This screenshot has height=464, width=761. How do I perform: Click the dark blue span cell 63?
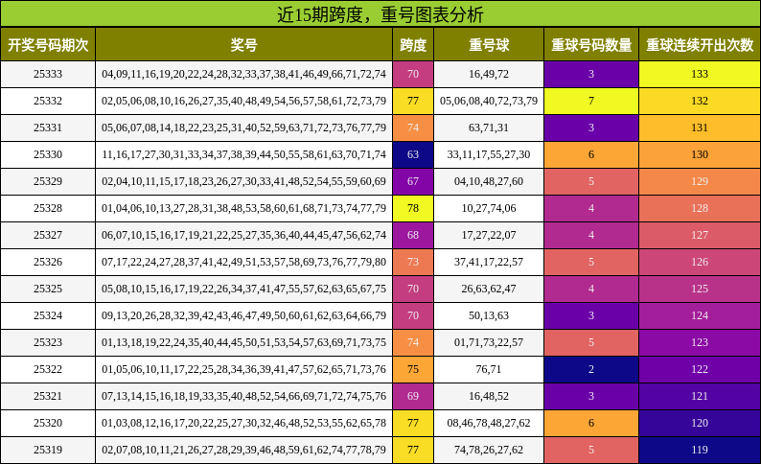point(413,155)
